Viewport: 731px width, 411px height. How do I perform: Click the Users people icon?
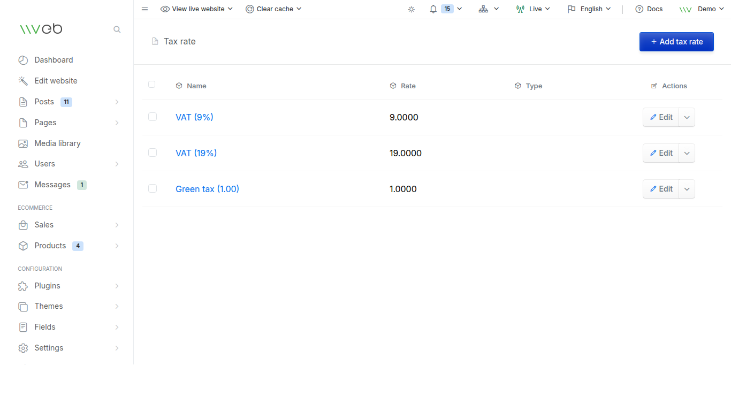pos(23,164)
